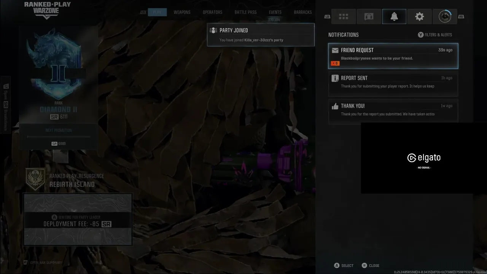This screenshot has width=487, height=274.
Task: Click the Notifications heading
Action: tap(343, 35)
